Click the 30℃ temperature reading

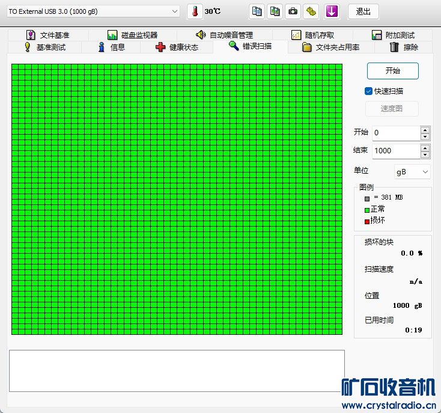point(212,11)
